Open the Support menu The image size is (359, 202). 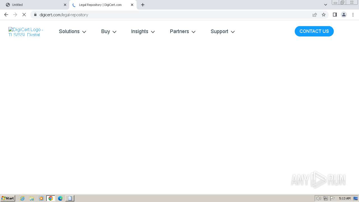[219, 31]
